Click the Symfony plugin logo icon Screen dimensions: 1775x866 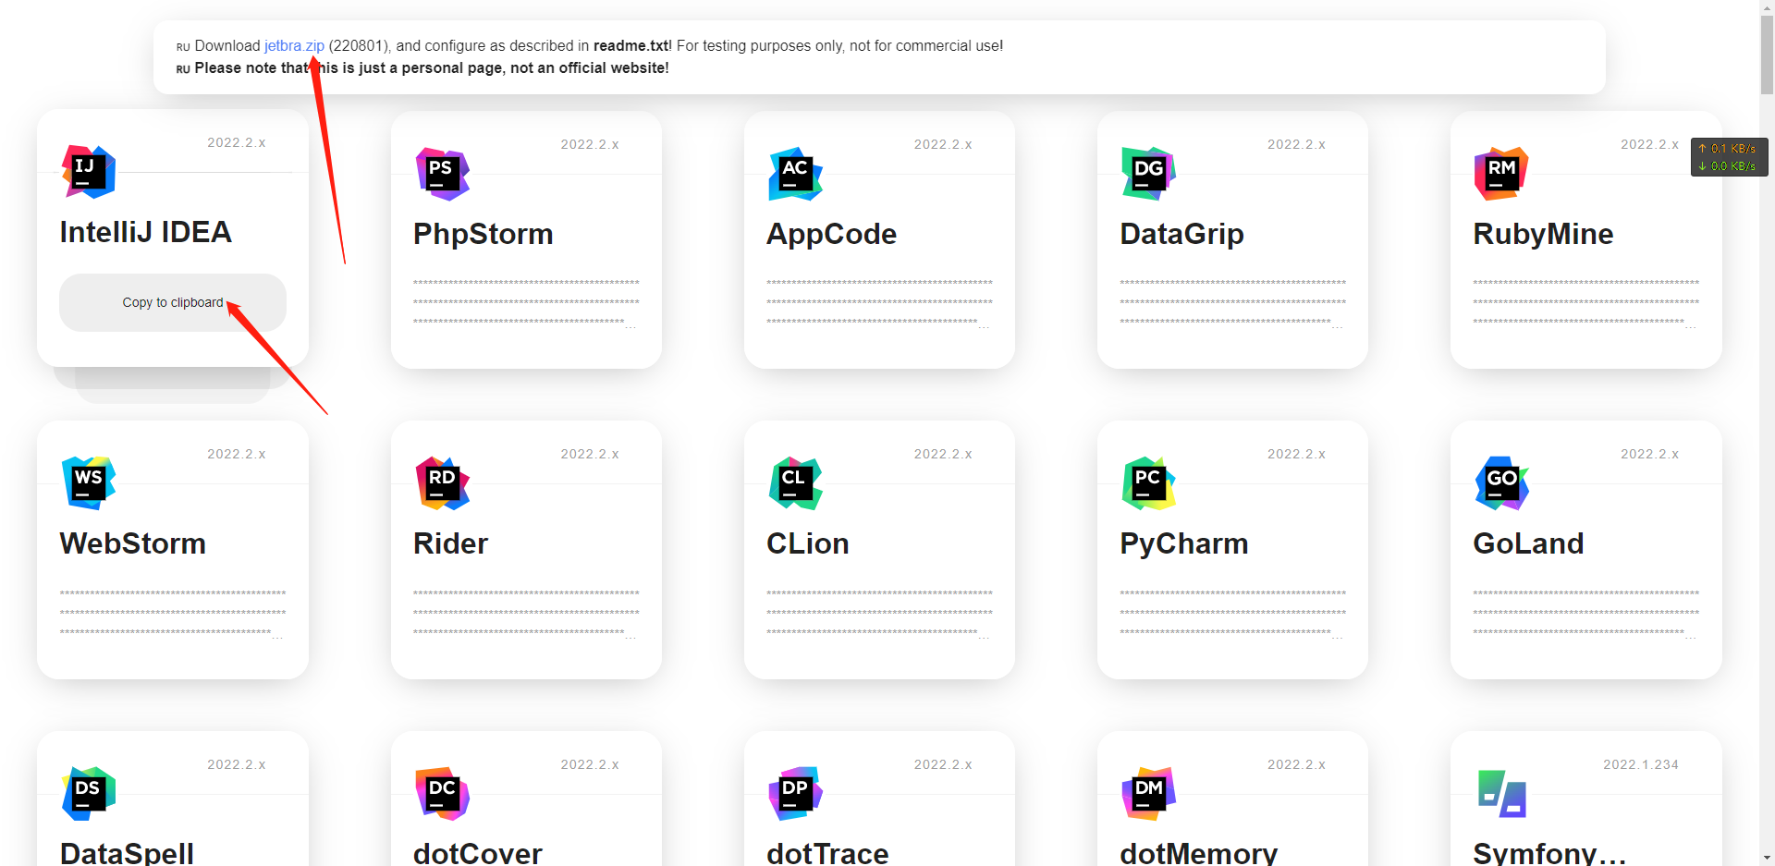[1502, 794]
